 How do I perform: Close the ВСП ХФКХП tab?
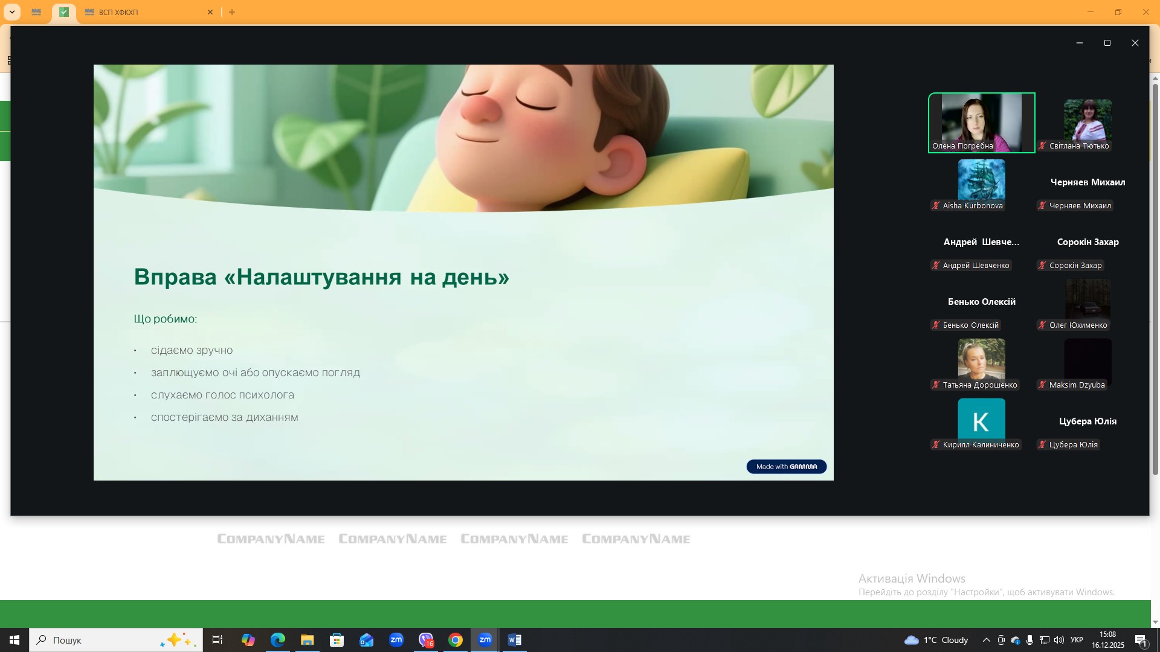point(210,12)
